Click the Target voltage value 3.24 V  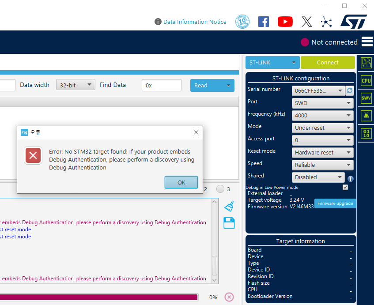tap(297, 200)
